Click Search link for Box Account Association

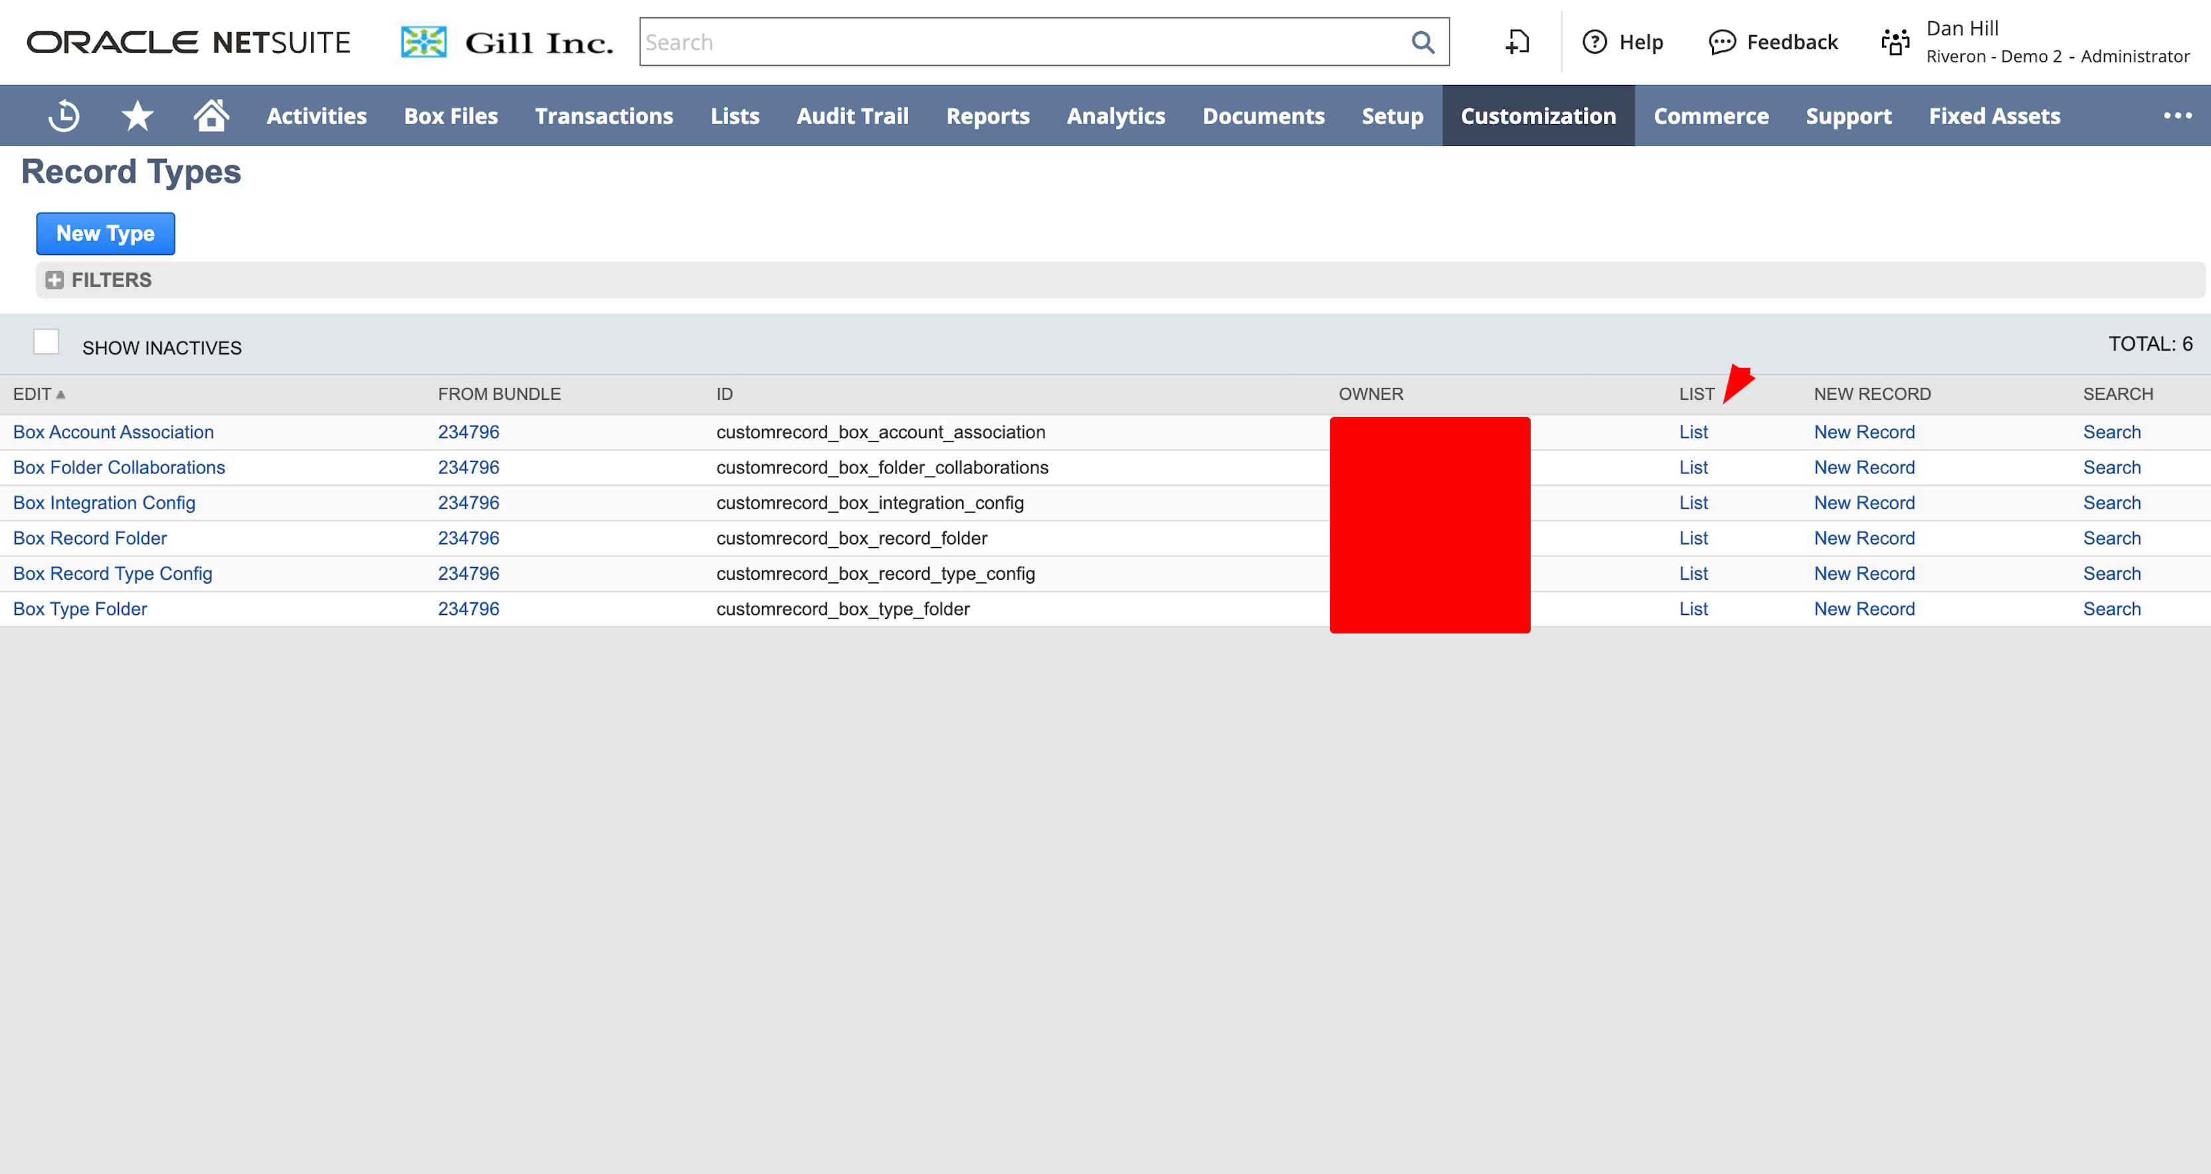(x=2111, y=432)
